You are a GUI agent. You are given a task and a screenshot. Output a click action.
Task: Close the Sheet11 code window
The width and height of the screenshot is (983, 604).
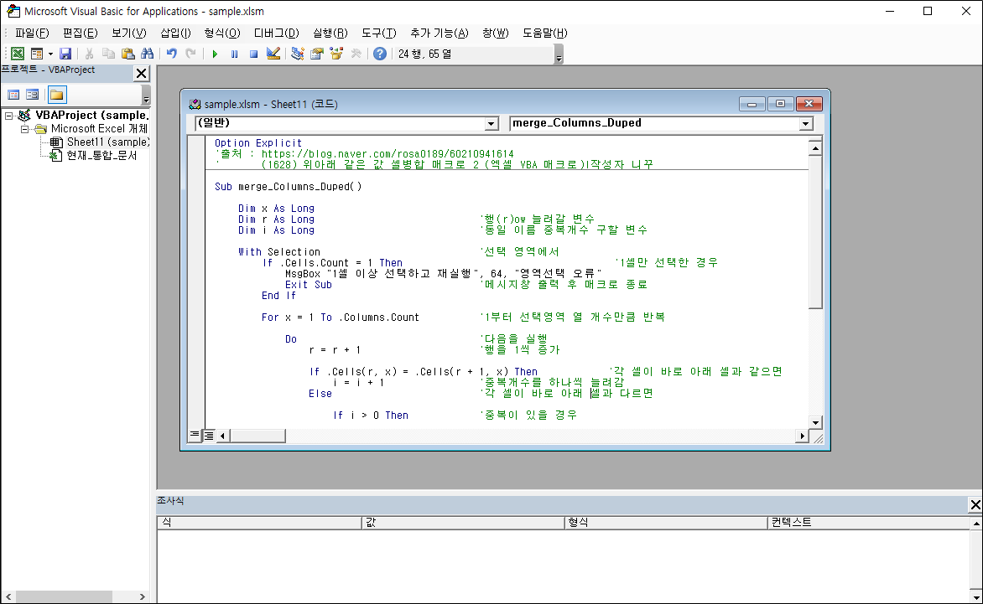click(809, 104)
